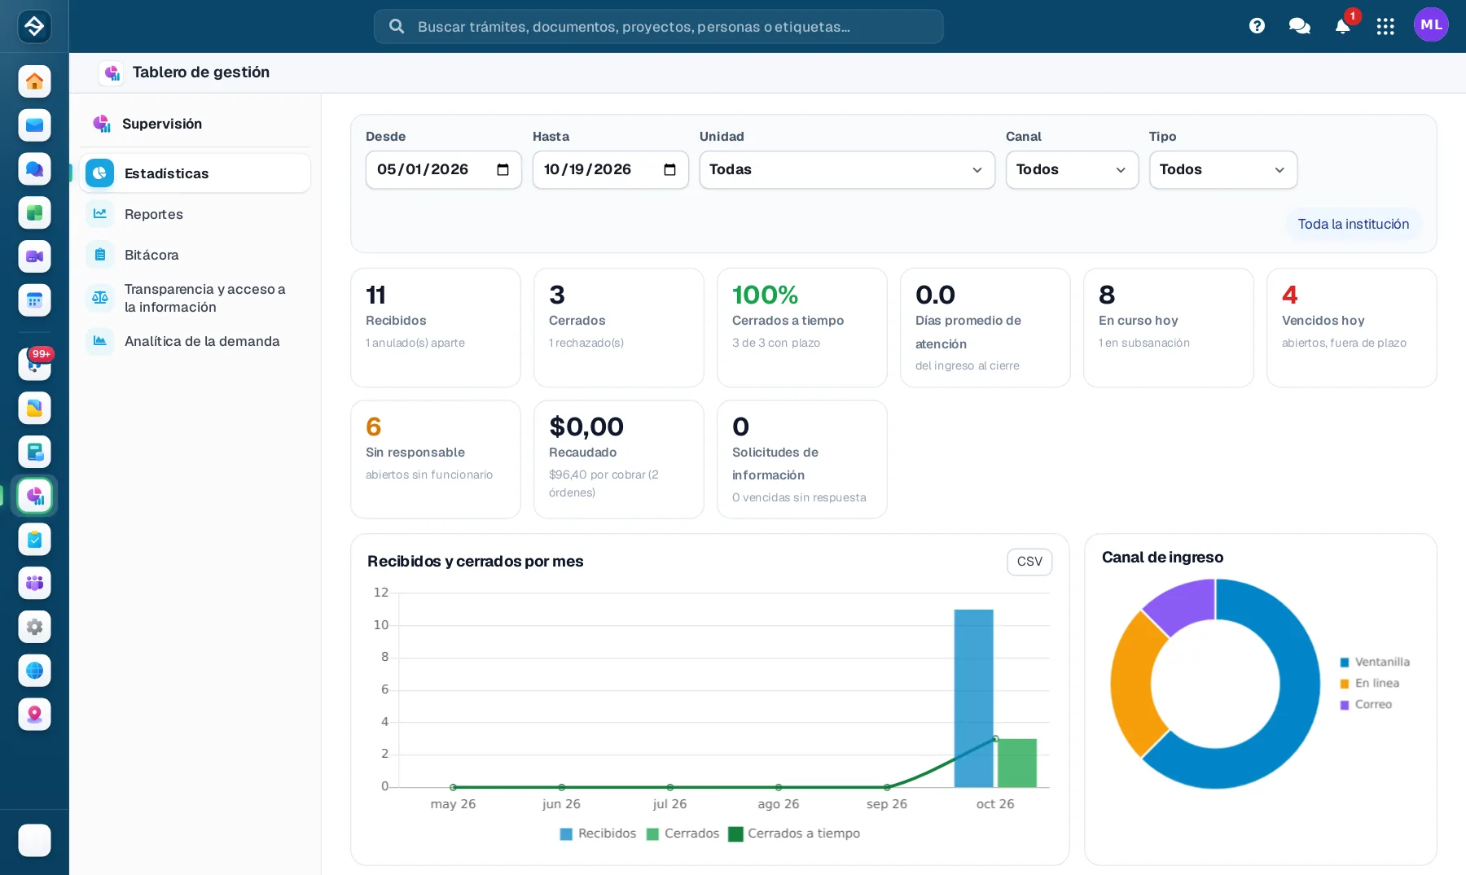Open Transparencia y acceso a la información
This screenshot has height=875, width=1466.
[x=195, y=298]
